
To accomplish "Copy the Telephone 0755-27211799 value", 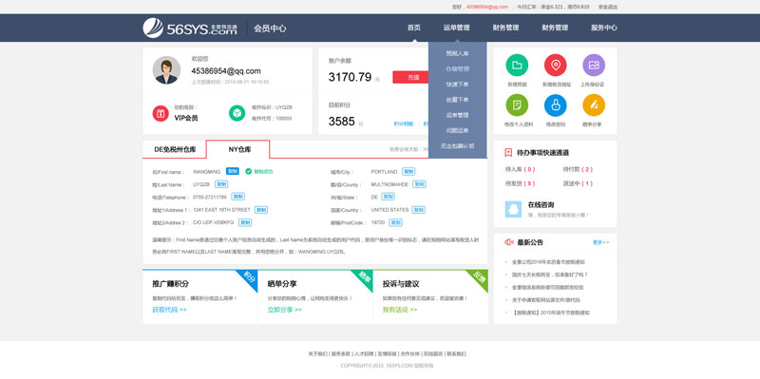I will pos(238,197).
